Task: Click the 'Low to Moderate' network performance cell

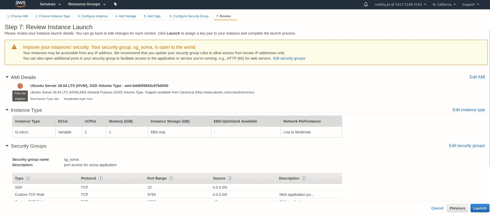Action: click(311, 132)
